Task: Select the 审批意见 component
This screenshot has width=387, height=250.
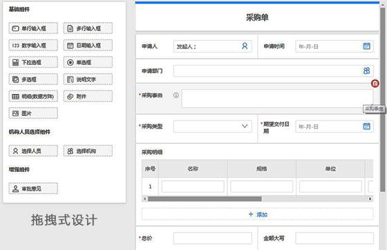Action: click(33, 189)
